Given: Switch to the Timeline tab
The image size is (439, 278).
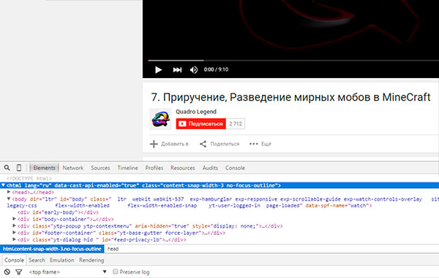Looking at the screenshot, I should [x=127, y=168].
